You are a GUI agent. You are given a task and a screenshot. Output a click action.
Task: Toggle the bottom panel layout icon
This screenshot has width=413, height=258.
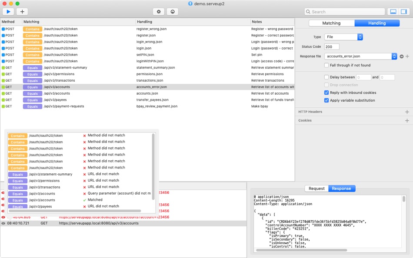pos(393,12)
